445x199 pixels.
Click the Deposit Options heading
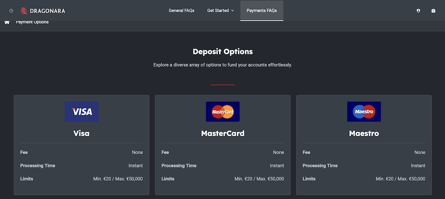click(x=222, y=52)
